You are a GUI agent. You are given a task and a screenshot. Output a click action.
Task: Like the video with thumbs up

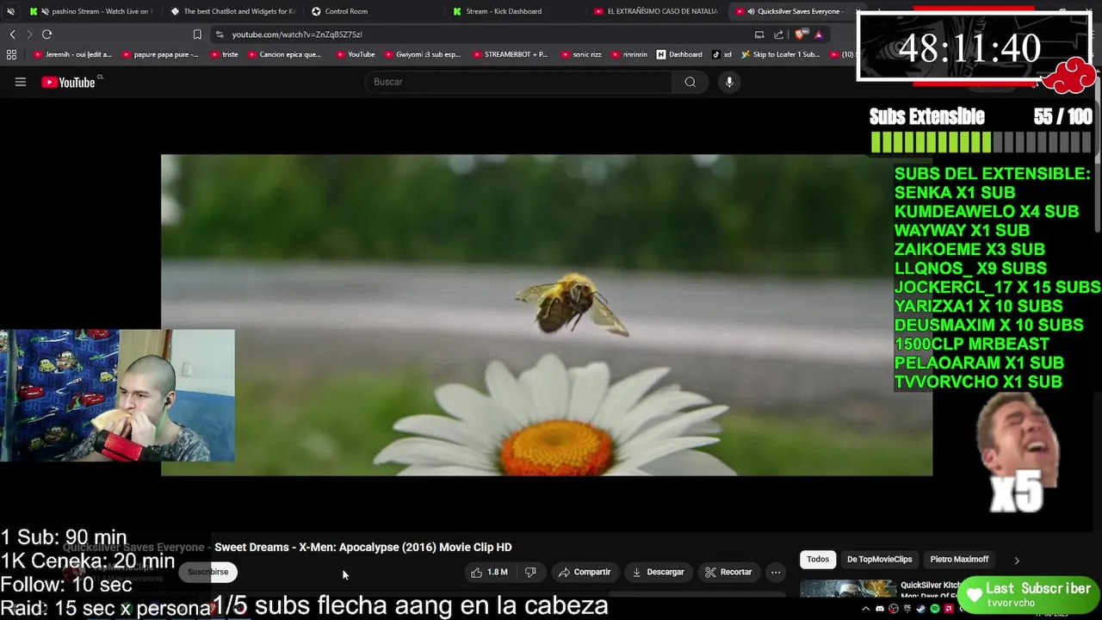489,572
